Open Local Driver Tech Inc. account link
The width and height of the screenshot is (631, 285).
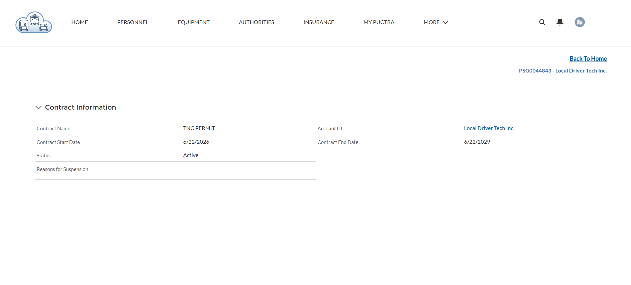[489, 128]
